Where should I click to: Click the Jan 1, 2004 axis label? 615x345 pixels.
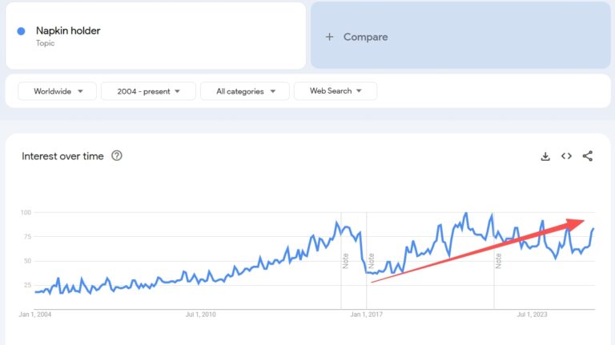click(x=35, y=315)
